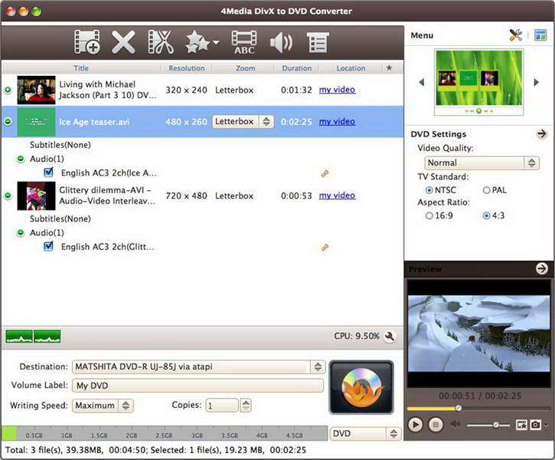Click the Resolution column header
This screenshot has height=460, width=555.
tap(187, 68)
